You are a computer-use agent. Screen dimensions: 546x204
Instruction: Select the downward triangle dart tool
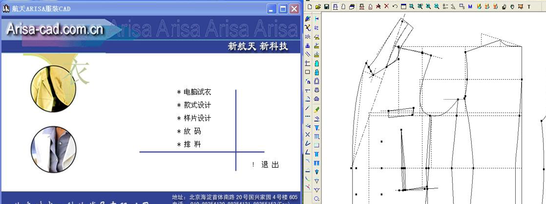click(x=316, y=181)
